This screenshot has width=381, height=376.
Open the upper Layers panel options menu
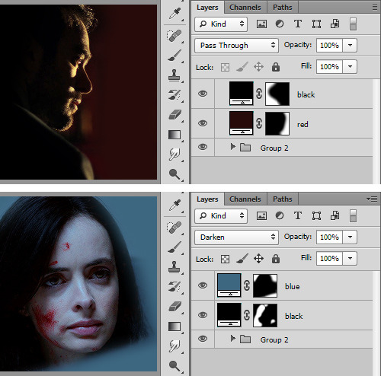tap(375, 8)
